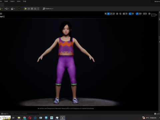Open the Platforms dropdown

point(48,9)
